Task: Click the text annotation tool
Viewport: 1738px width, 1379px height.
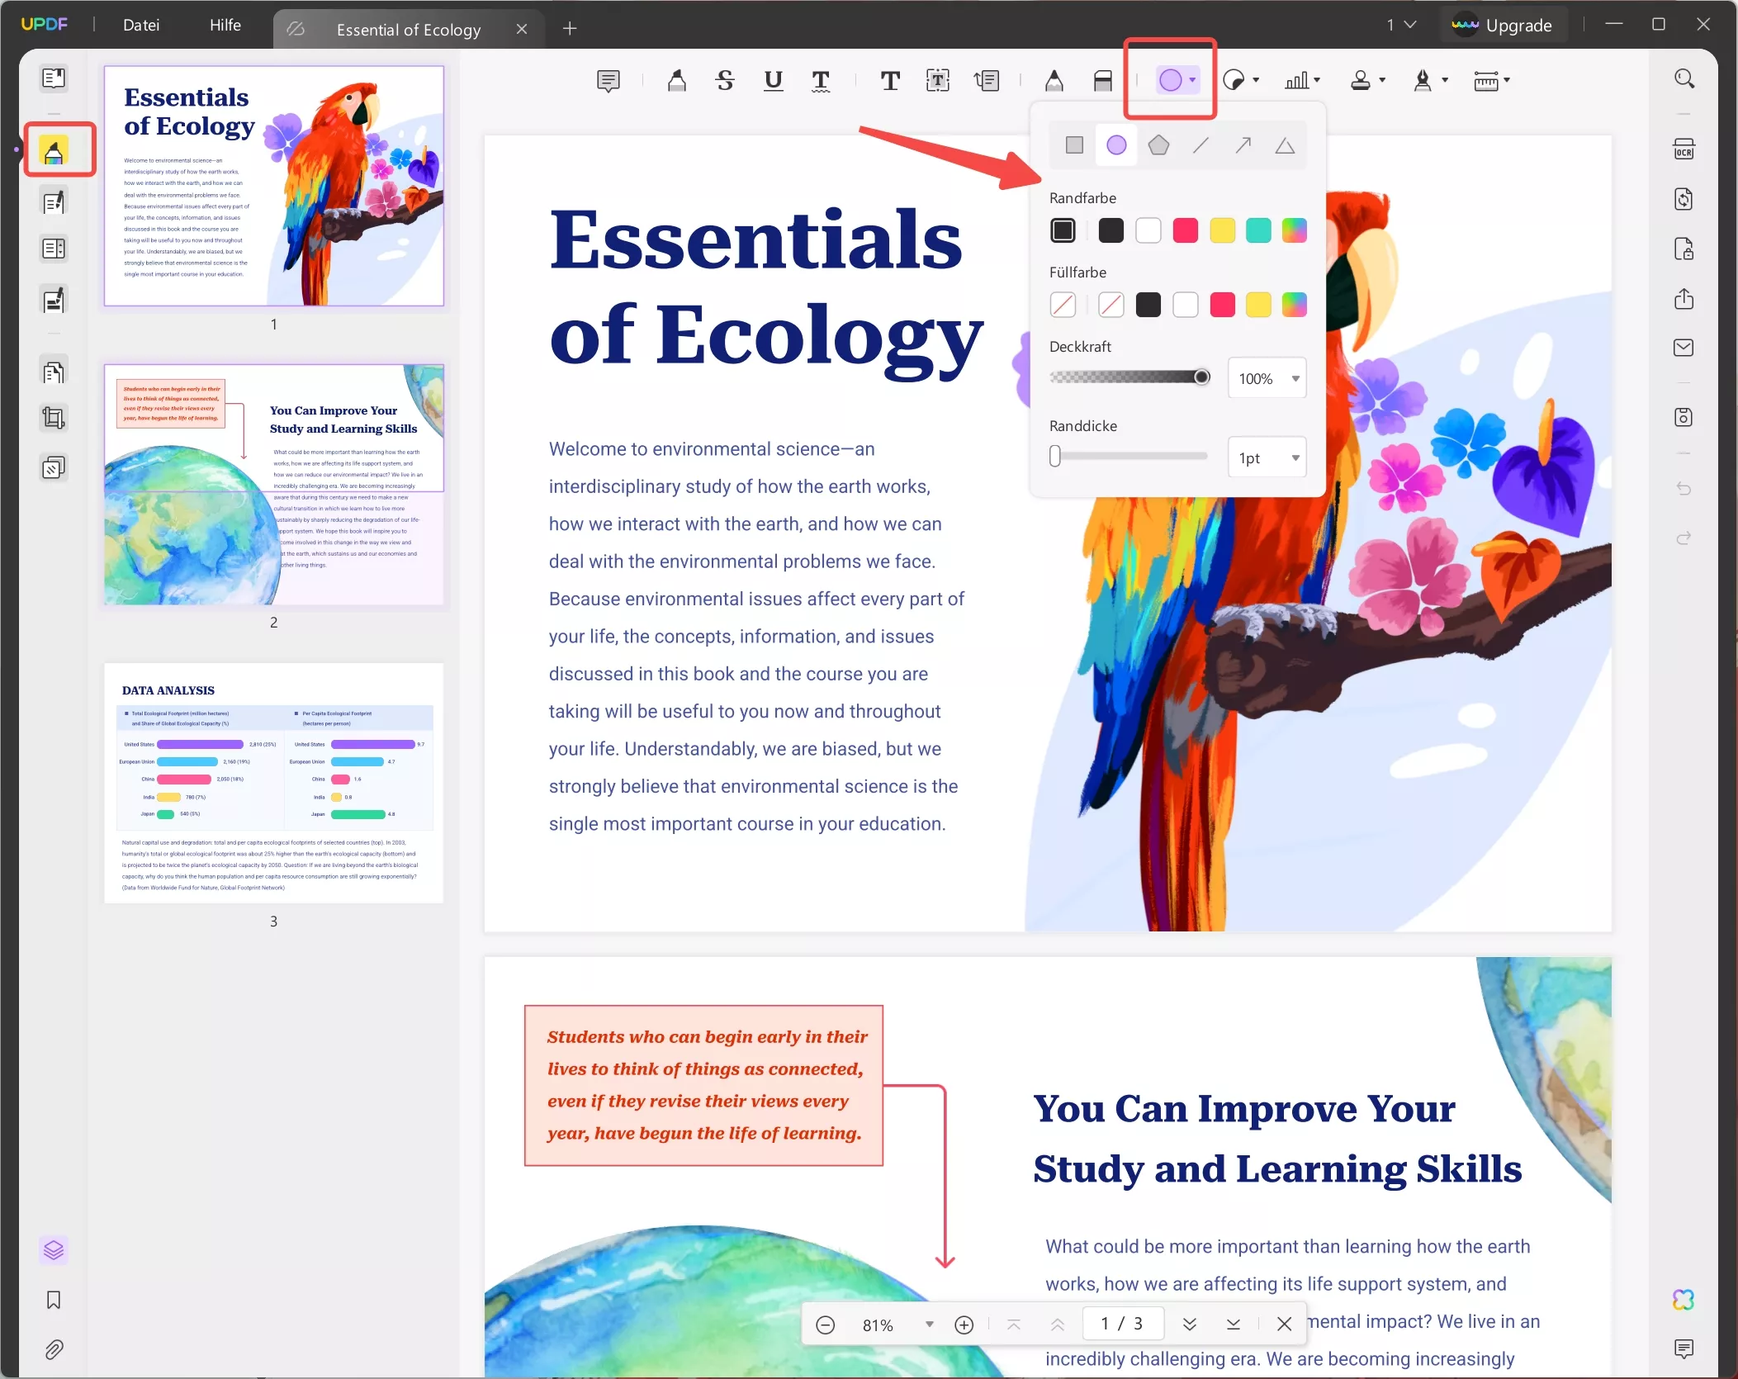Action: [x=890, y=80]
